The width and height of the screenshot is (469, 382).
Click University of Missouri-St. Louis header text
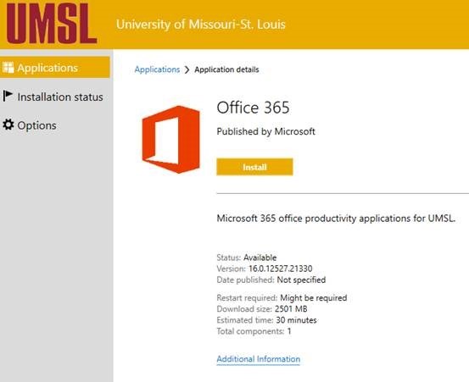(x=201, y=25)
